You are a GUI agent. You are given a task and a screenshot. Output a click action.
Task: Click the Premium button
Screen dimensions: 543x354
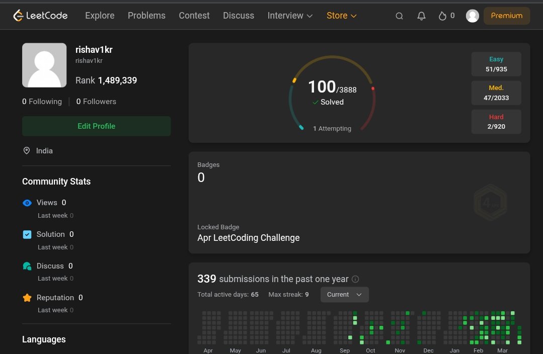[507, 16]
